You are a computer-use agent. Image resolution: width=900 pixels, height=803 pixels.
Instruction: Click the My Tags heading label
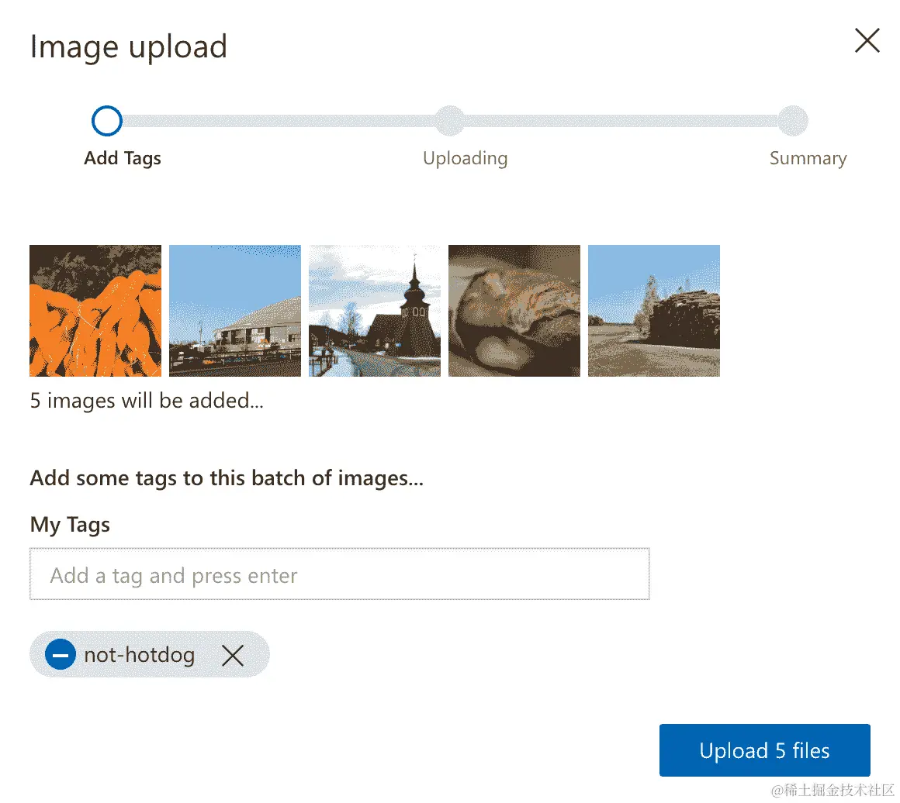tap(70, 525)
